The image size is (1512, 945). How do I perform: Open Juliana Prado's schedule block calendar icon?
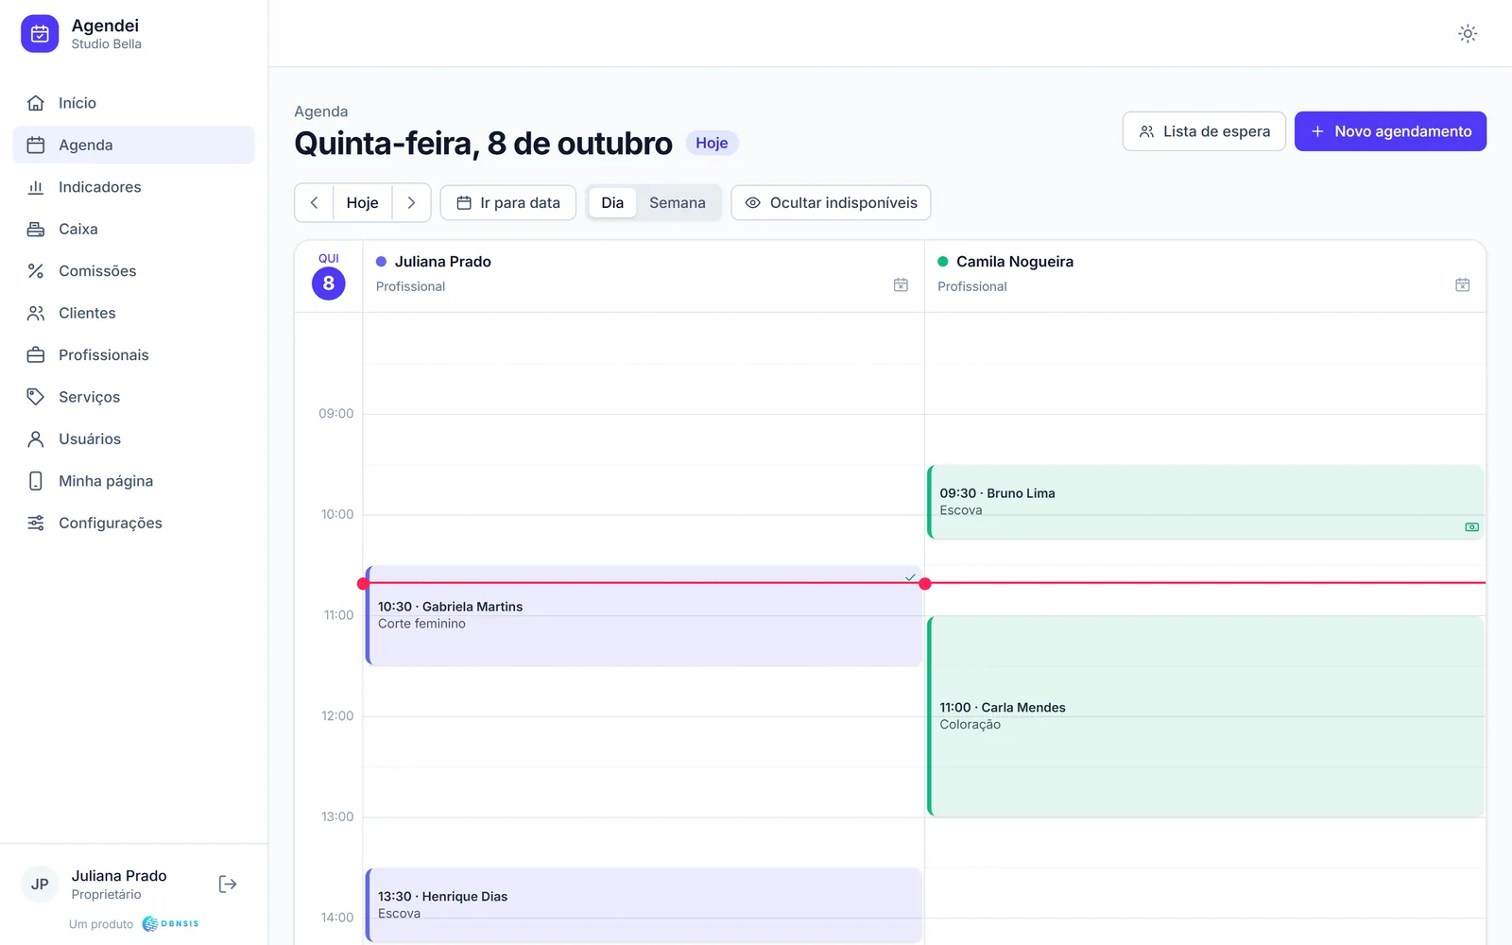pos(901,284)
